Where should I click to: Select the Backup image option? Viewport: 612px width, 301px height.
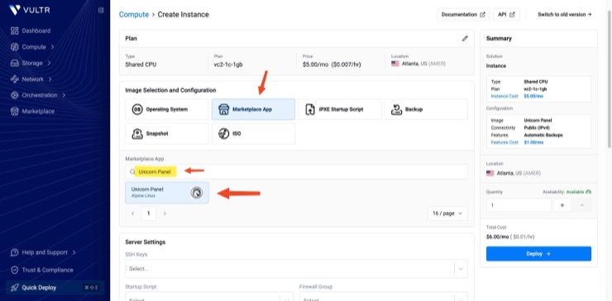[426, 109]
